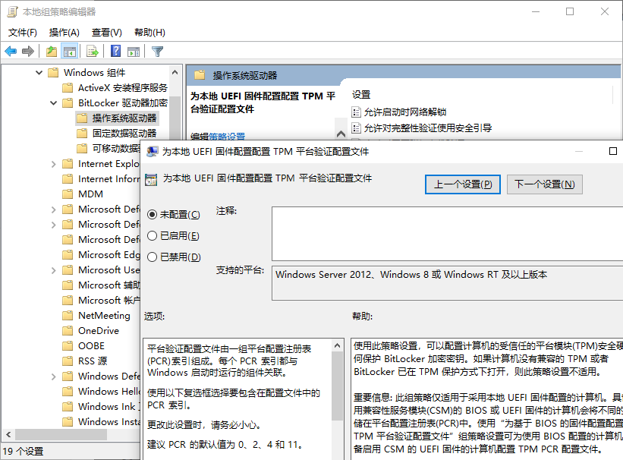
Task: Click the export list toolbar icon
Action: click(x=93, y=52)
